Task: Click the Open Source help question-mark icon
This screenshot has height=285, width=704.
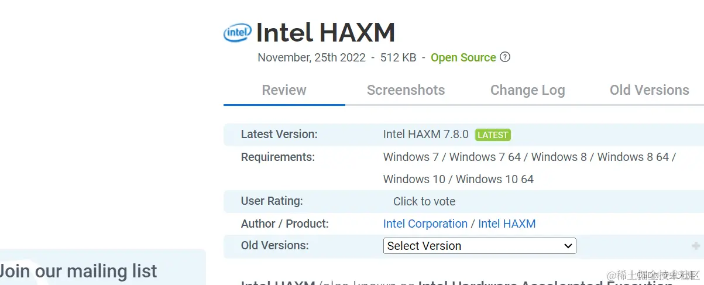Action: coord(505,57)
